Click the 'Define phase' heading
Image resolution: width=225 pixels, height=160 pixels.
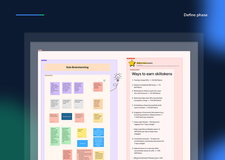pyautogui.click(x=195, y=15)
